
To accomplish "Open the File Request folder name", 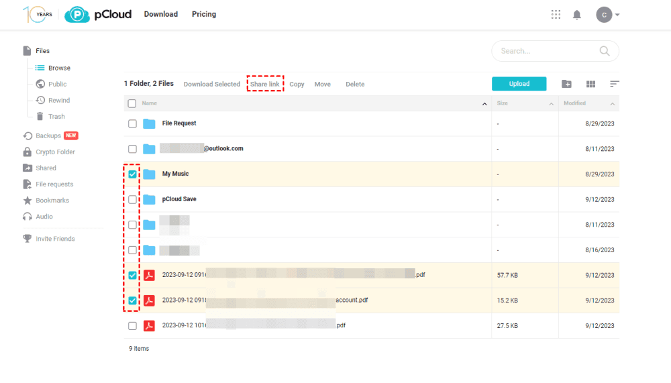I will pyautogui.click(x=179, y=123).
